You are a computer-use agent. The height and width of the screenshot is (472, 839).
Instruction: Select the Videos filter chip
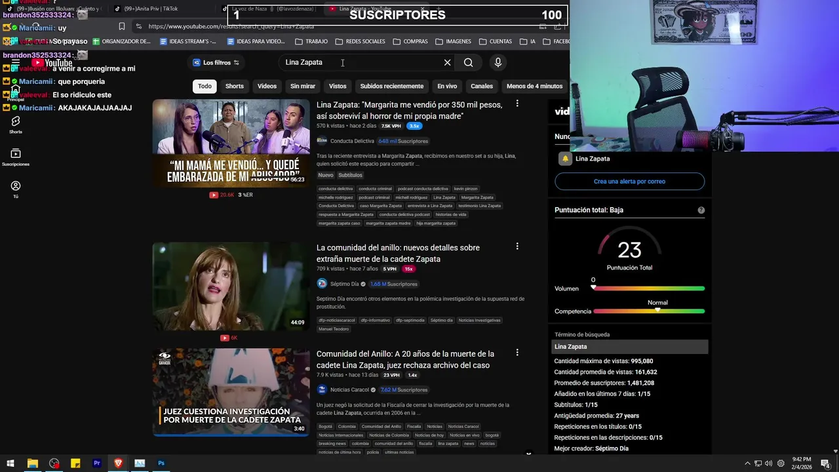267,86
